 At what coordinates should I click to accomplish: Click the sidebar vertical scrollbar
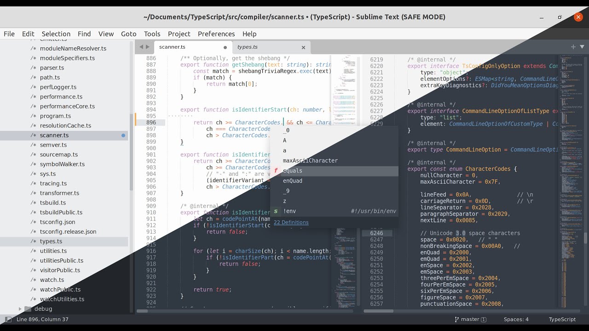pos(131,152)
